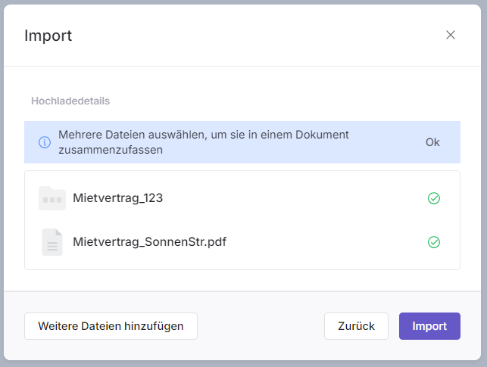The height and width of the screenshot is (367, 487).
Task: Click the green checkmark for Mietvertrag_SonnenStr.pdf
Action: (434, 242)
